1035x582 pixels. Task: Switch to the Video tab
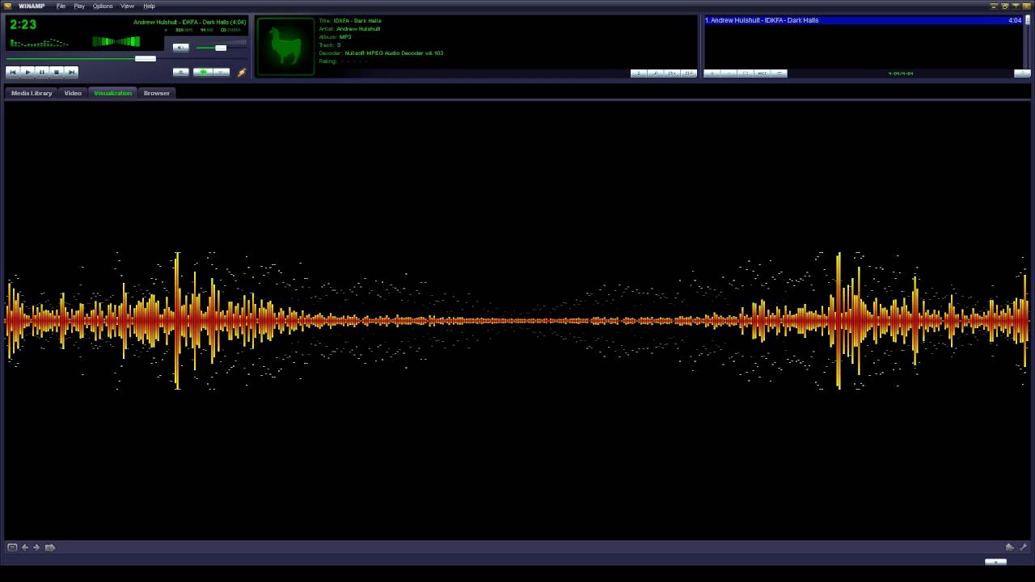click(x=73, y=93)
